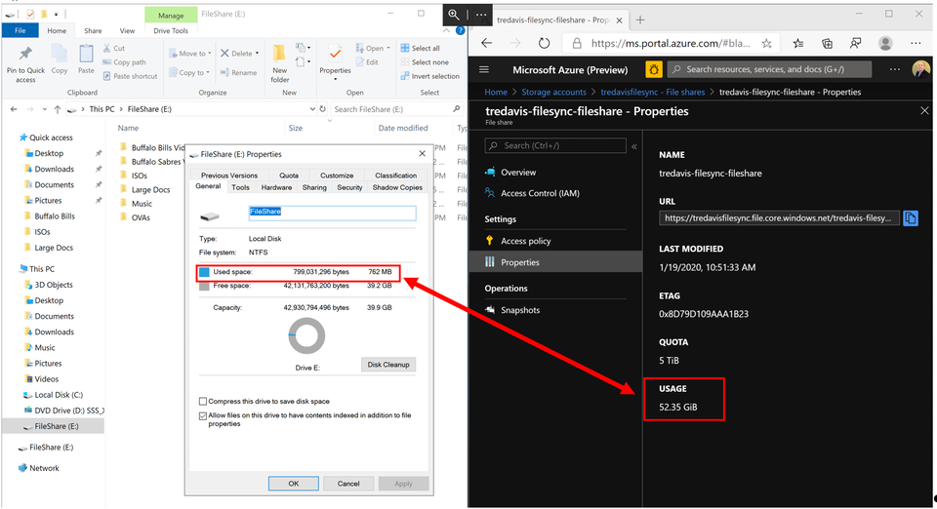937x509 pixels.
Task: Open the Drive Tools tab
Action: pos(171,30)
